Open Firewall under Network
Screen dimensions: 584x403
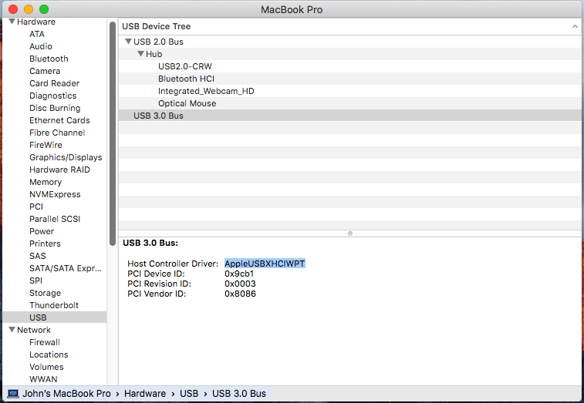45,342
